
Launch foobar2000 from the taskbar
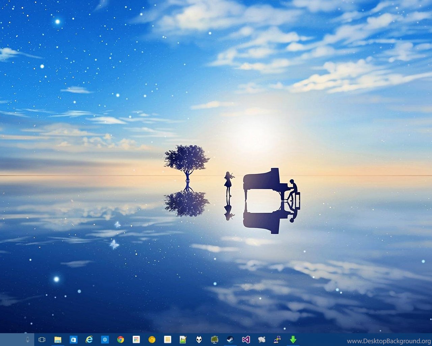pos(199,340)
